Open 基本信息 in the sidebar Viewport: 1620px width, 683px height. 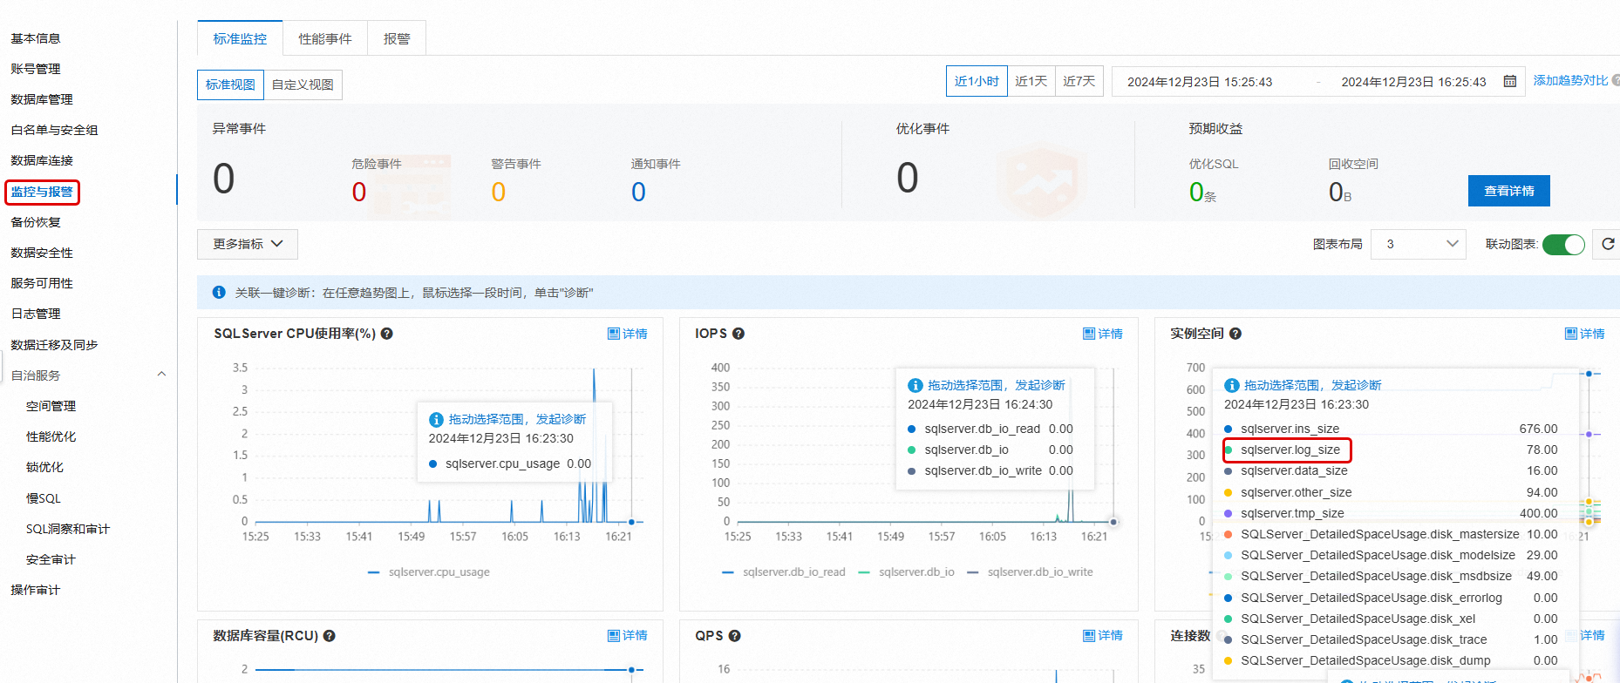[36, 38]
